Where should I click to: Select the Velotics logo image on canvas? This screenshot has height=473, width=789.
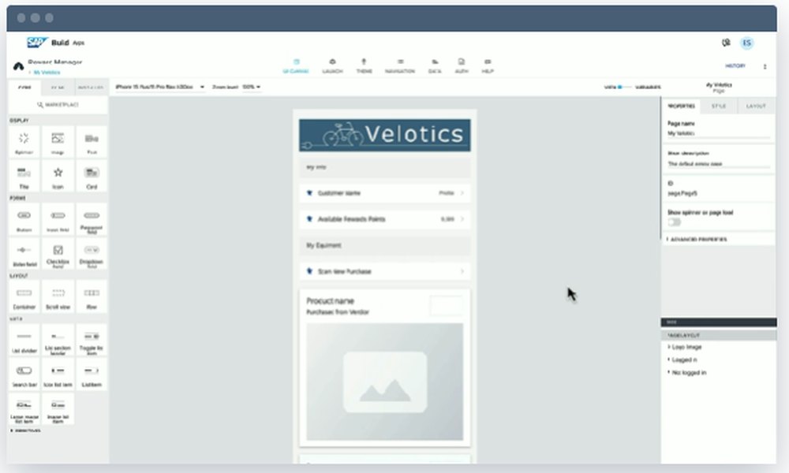coord(385,136)
